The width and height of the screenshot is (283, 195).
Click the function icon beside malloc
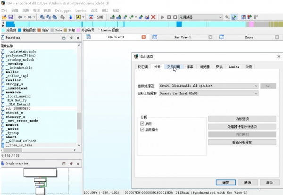click(3, 72)
